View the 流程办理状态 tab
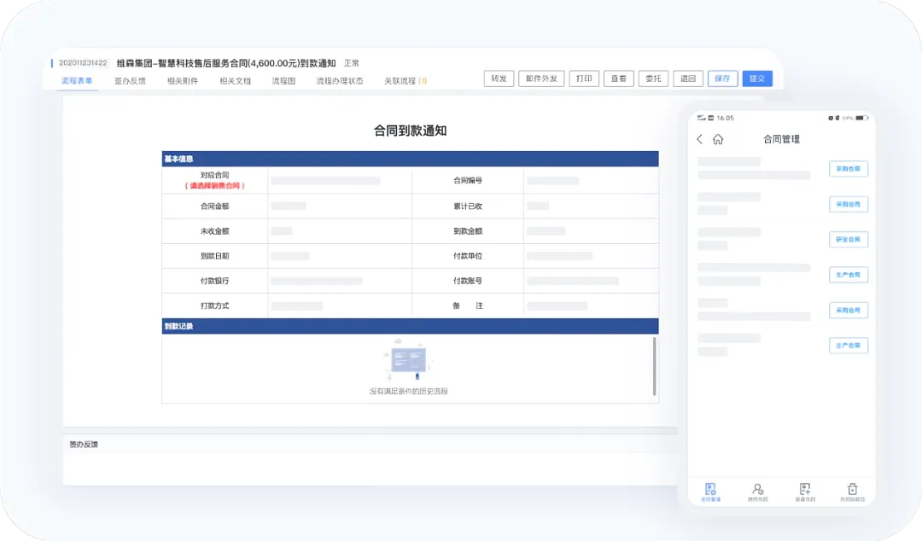922x541 pixels. click(x=340, y=81)
